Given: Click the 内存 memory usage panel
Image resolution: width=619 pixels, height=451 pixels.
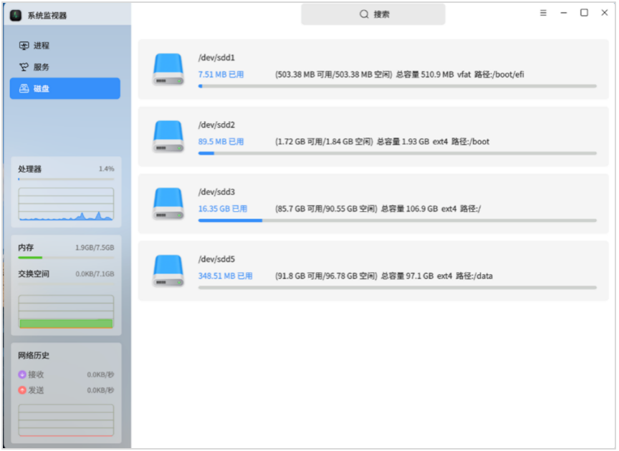Looking at the screenshot, I should (66, 251).
